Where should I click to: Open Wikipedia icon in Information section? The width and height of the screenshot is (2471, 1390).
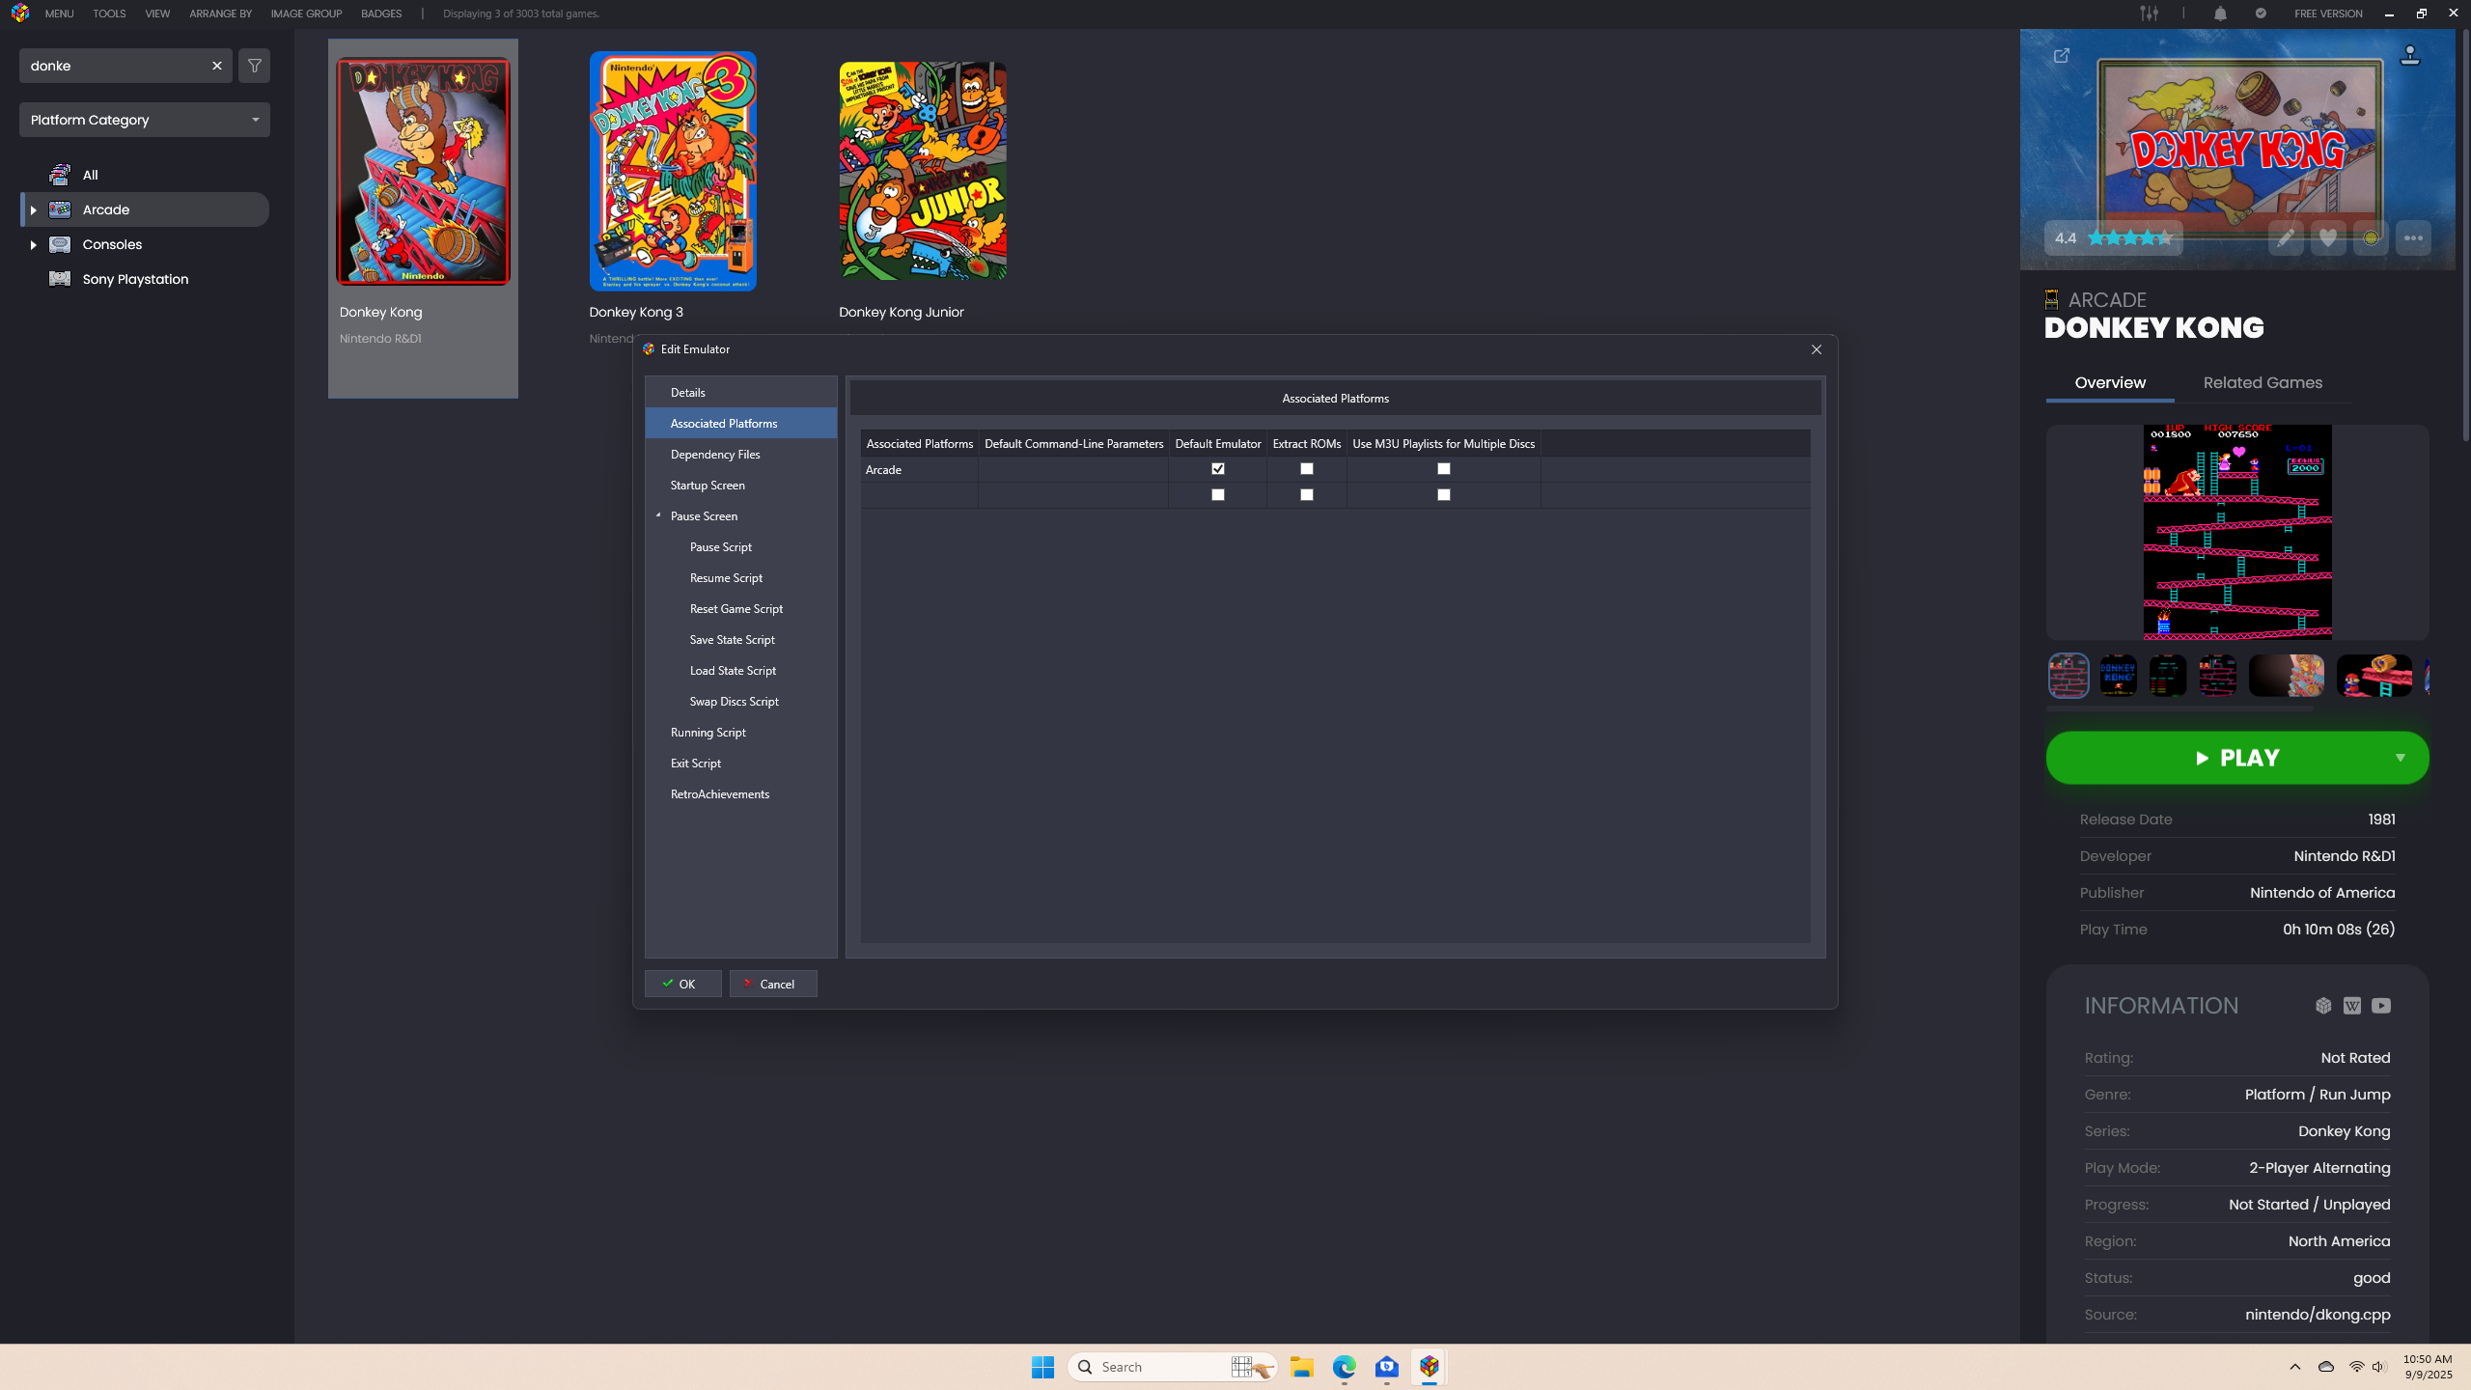coord(2352,1006)
